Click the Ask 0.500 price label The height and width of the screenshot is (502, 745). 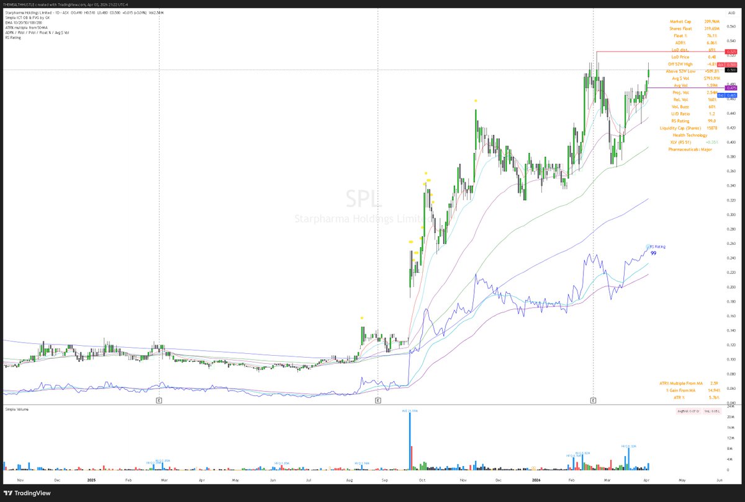(x=727, y=64)
